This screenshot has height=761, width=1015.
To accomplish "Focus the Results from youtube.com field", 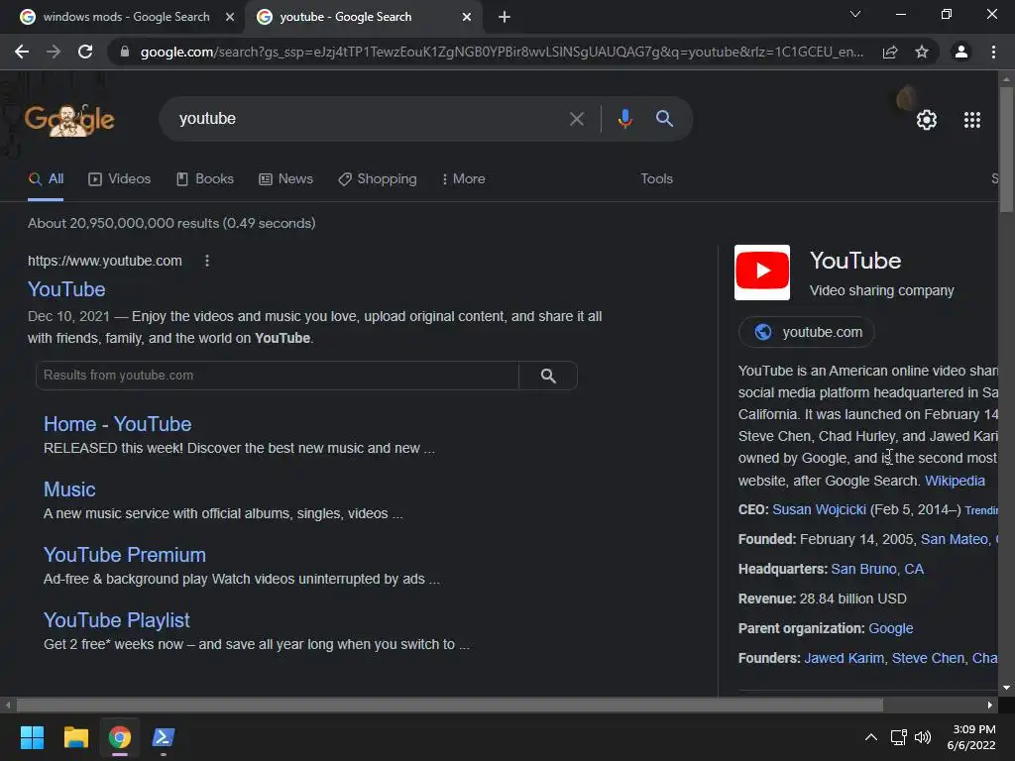I will click(278, 376).
